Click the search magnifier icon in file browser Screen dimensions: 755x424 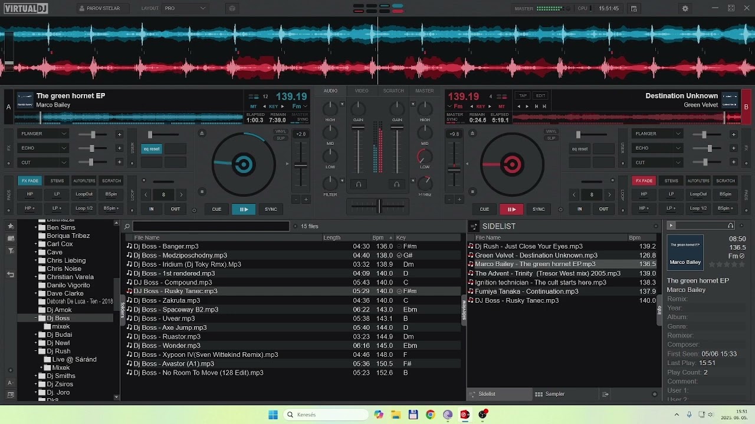pos(127,226)
